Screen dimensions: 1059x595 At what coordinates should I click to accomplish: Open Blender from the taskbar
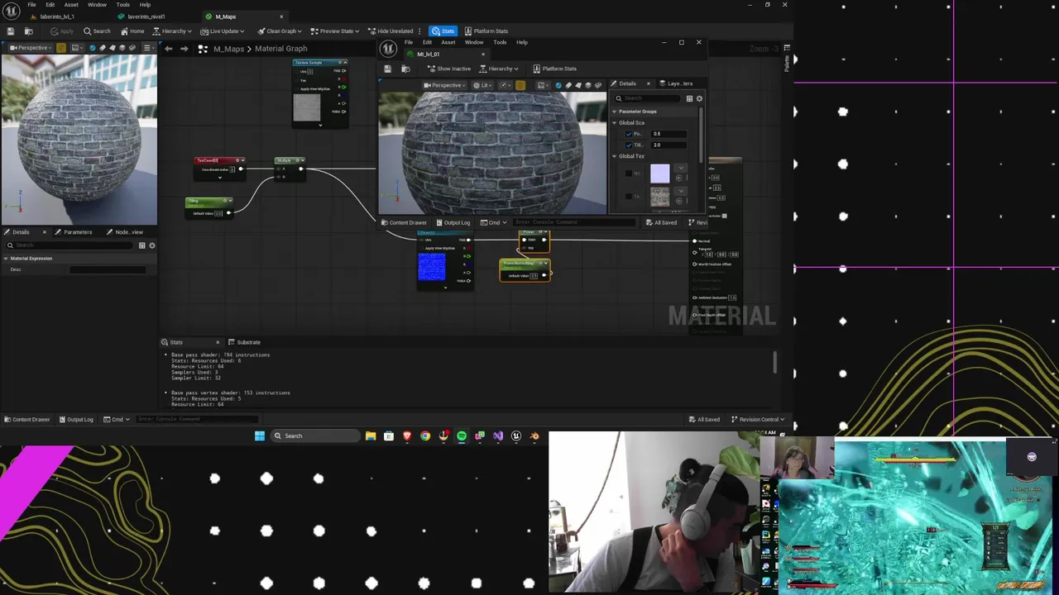point(534,436)
